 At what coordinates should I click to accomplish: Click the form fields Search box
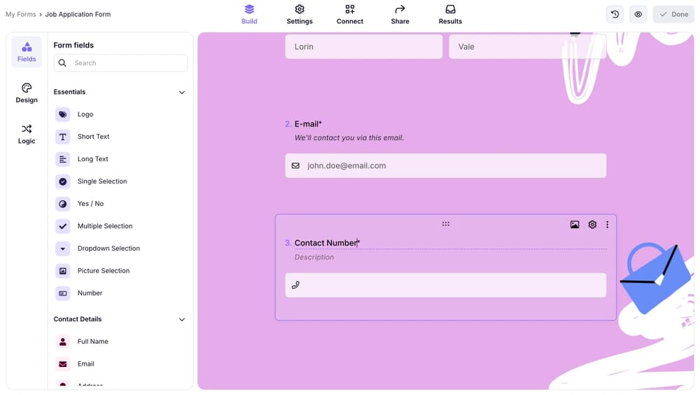click(x=120, y=63)
